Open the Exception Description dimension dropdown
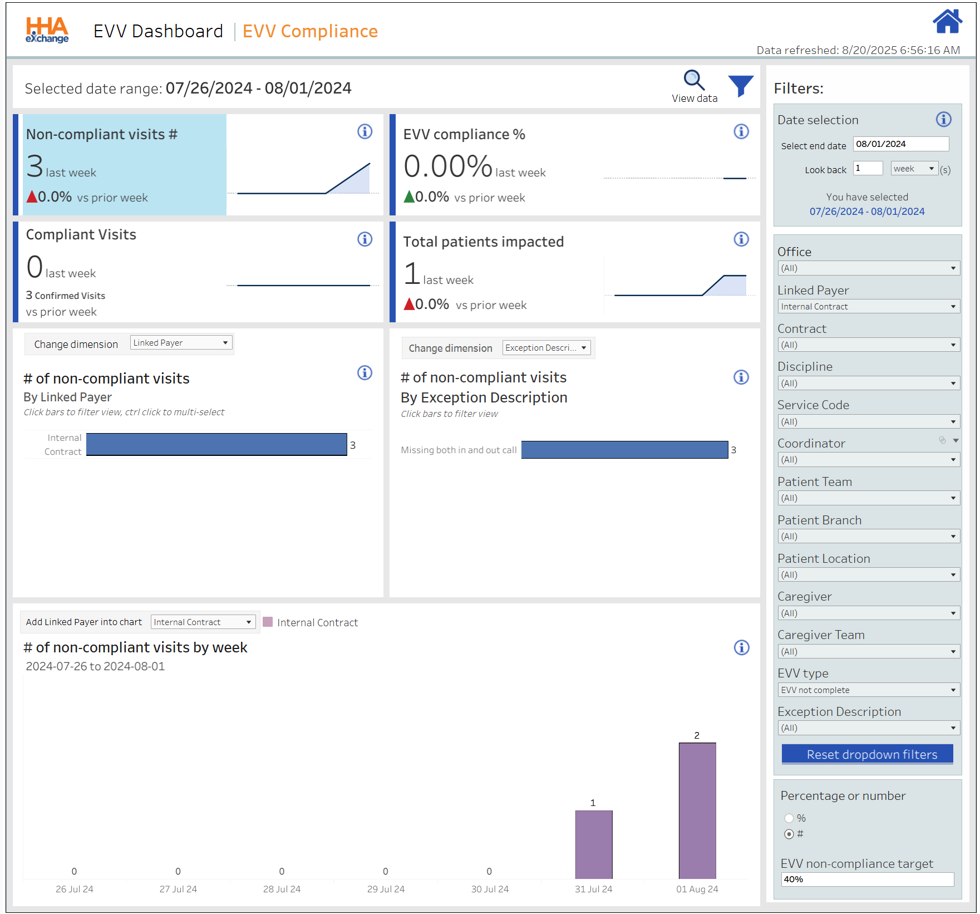 tap(546, 348)
